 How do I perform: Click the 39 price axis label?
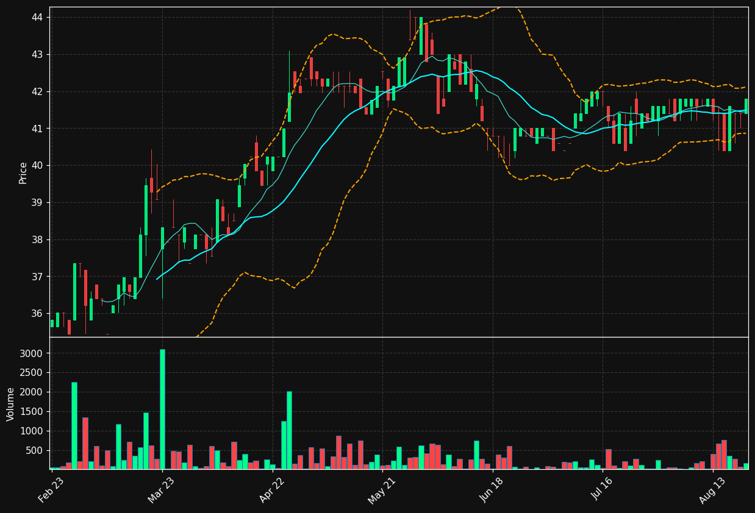37,203
